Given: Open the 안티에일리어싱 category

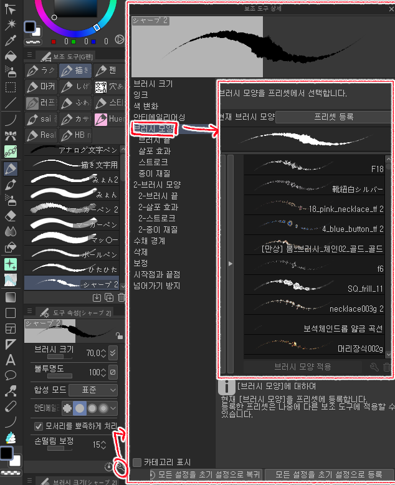Looking at the screenshot, I should [x=159, y=117].
